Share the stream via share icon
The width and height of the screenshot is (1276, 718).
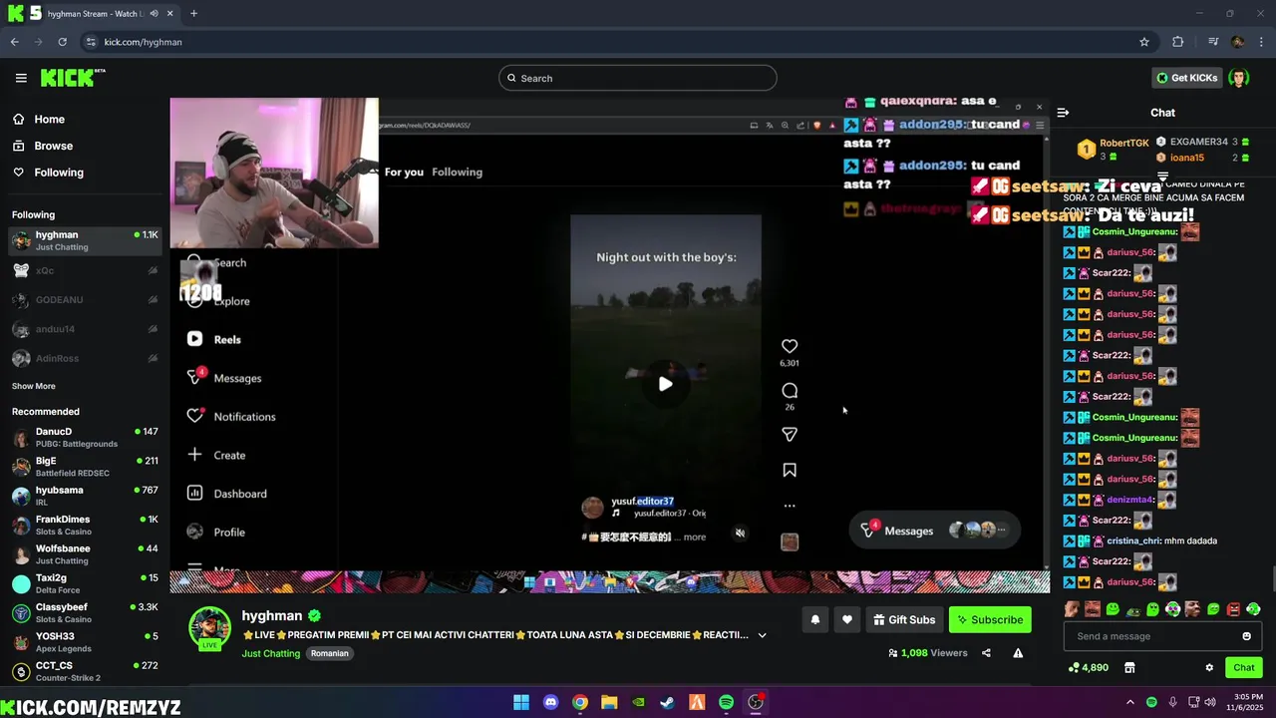pyautogui.click(x=986, y=653)
